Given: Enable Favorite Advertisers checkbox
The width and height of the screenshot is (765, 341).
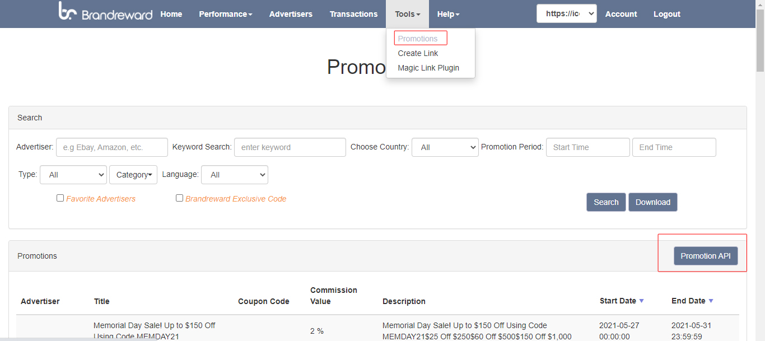Looking at the screenshot, I should pyautogui.click(x=60, y=198).
